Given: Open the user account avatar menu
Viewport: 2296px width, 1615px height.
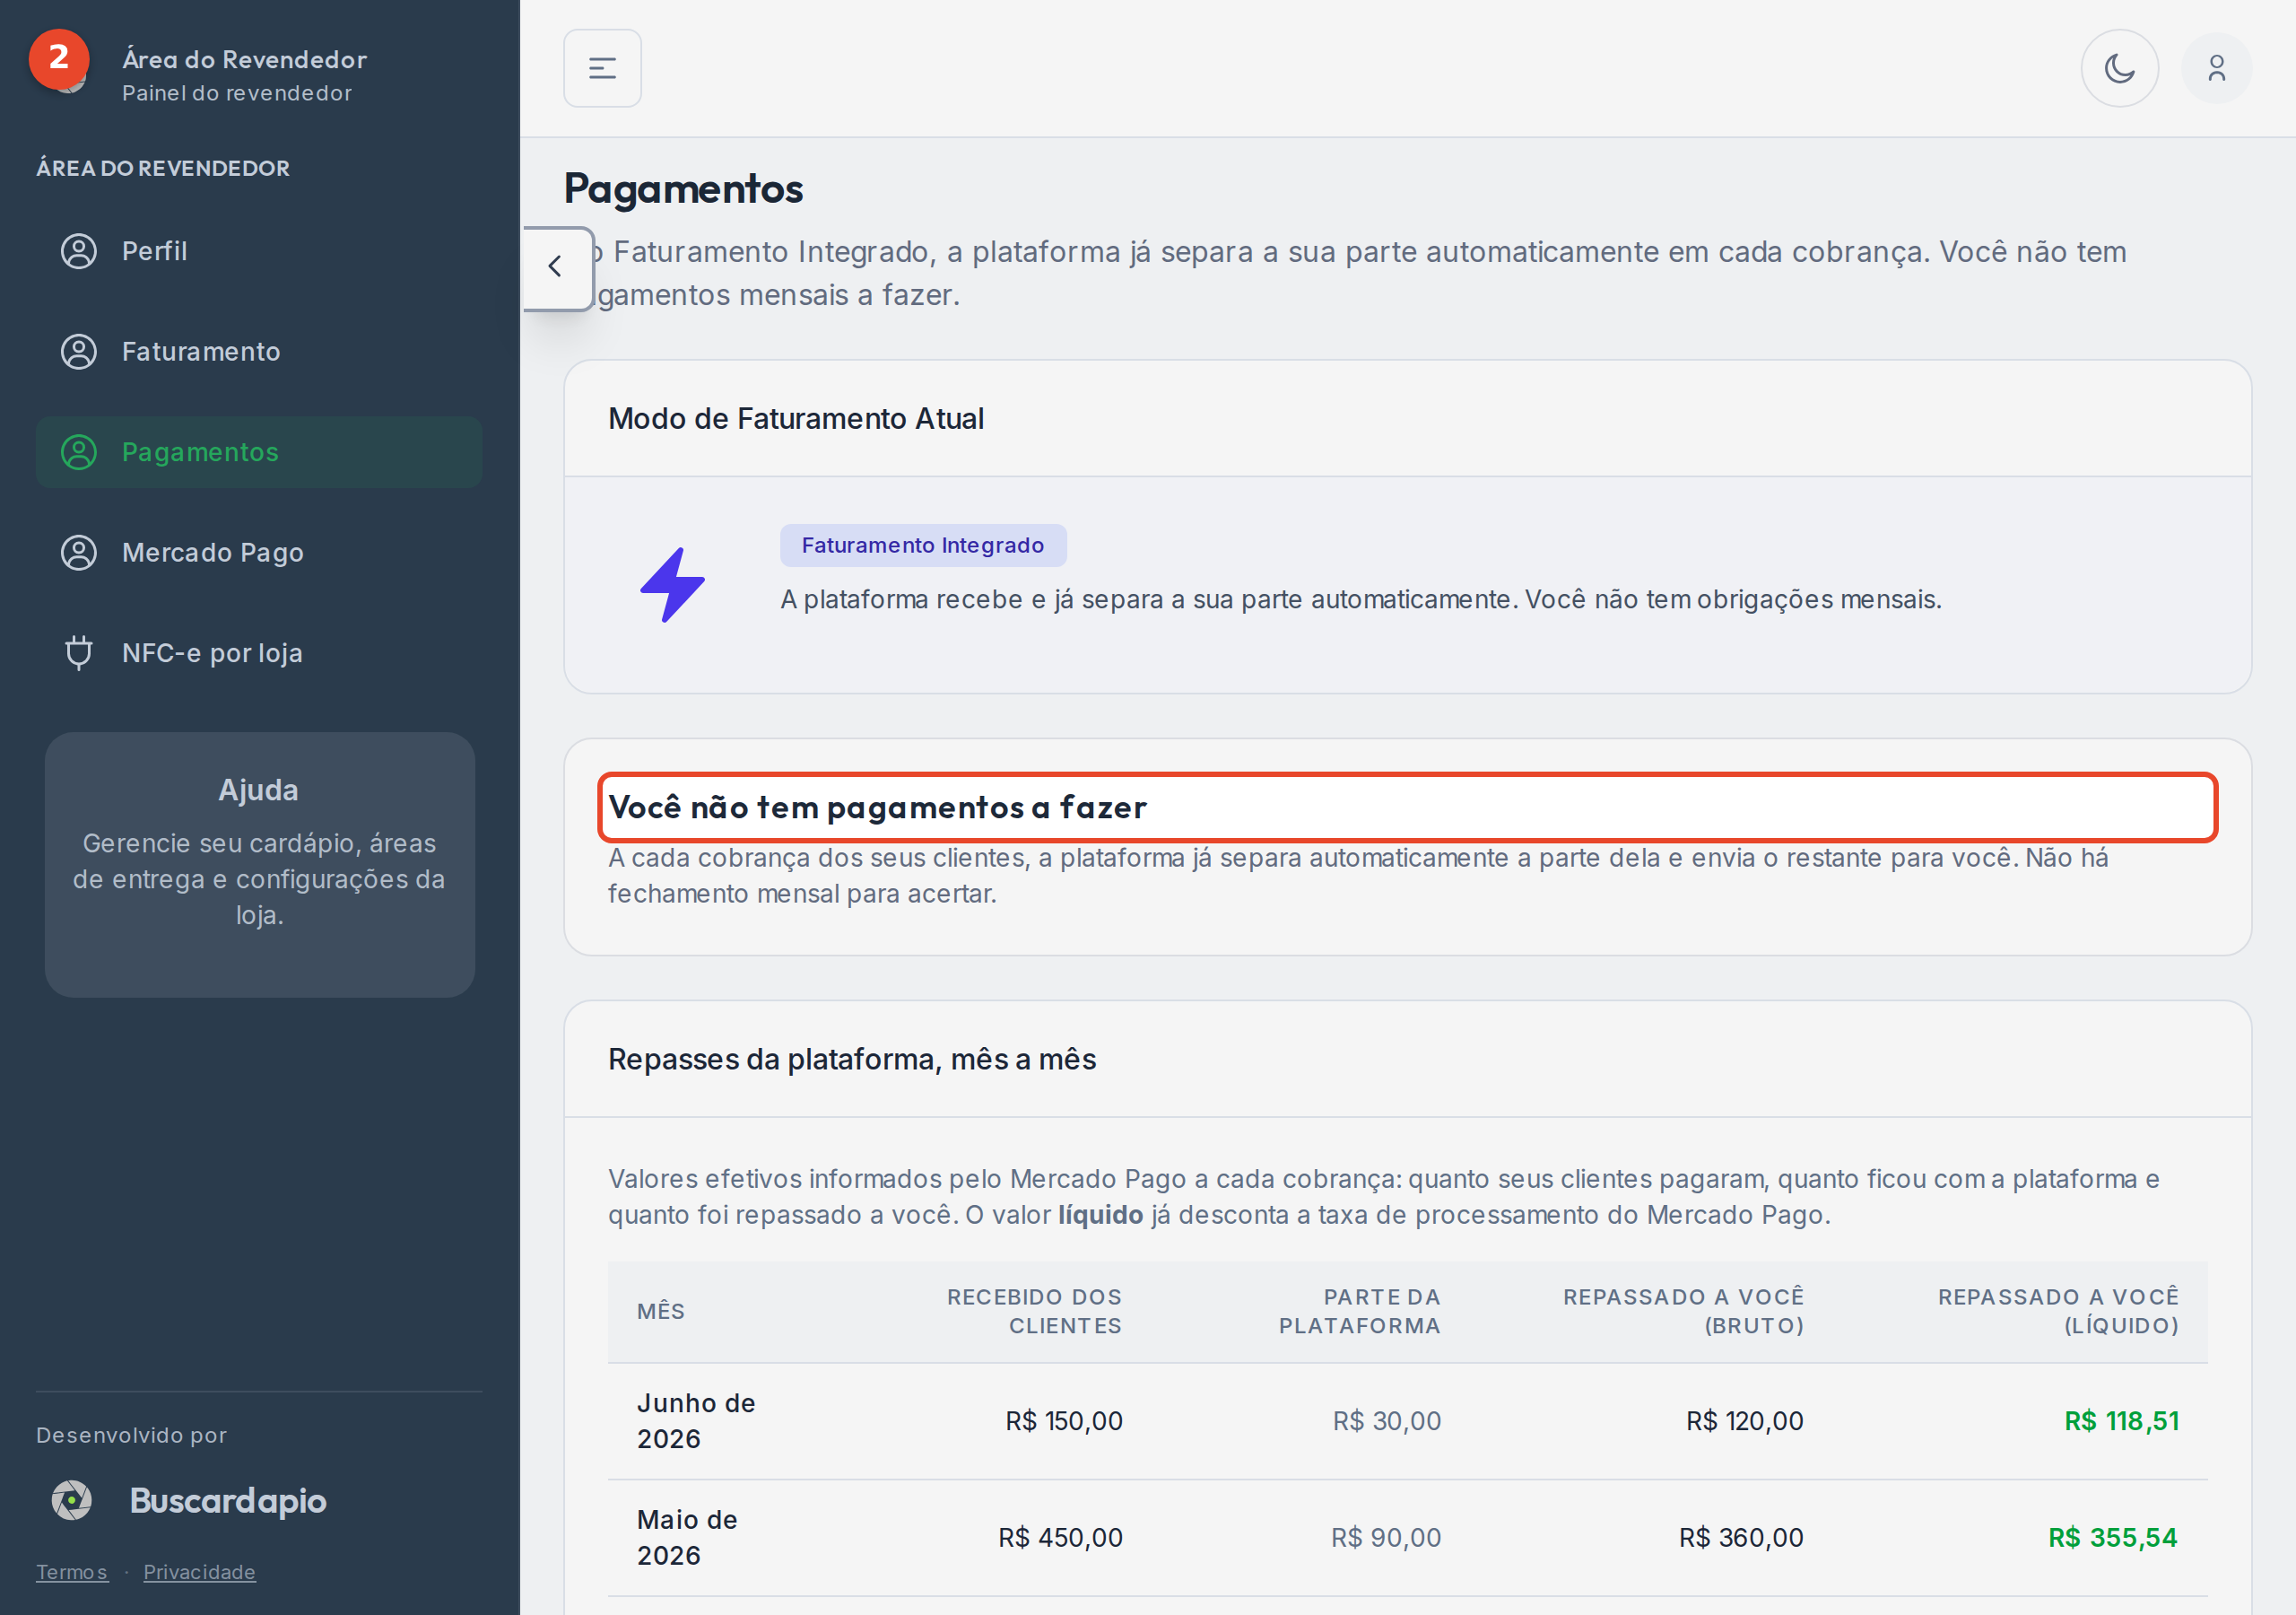Looking at the screenshot, I should click(x=2216, y=68).
